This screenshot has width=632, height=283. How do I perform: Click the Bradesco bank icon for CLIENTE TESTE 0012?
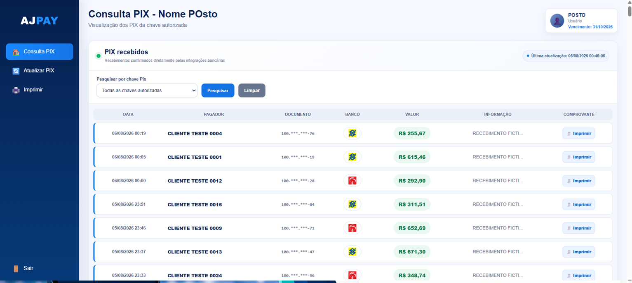click(352, 181)
